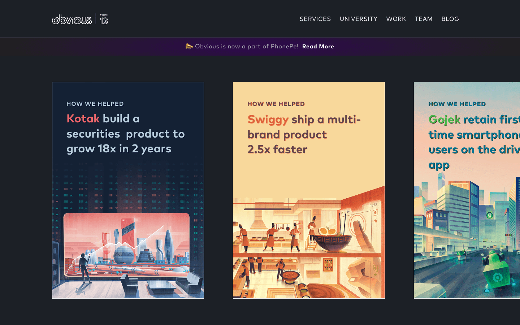Click the Obvious logo
This screenshot has width=520, height=325.
coord(72,20)
